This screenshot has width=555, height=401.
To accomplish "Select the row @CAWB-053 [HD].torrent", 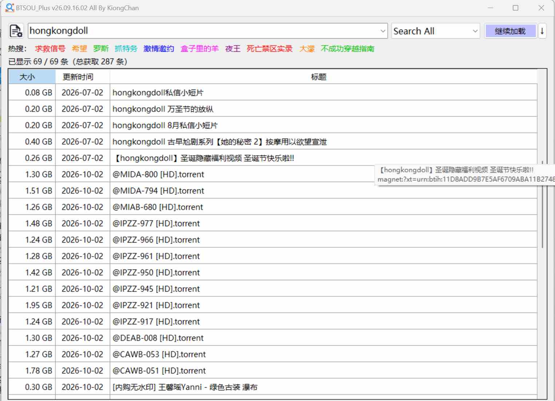I will coord(273,354).
